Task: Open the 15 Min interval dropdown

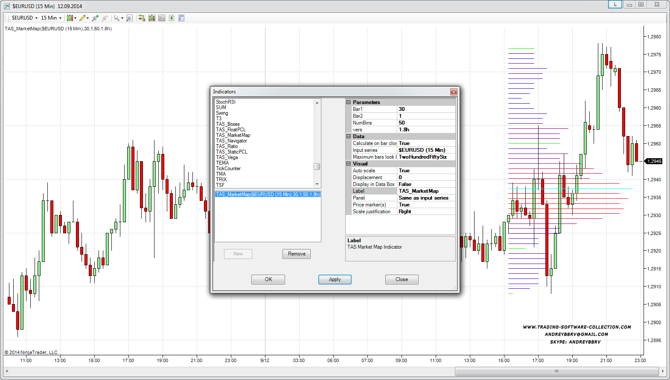Action: point(51,18)
